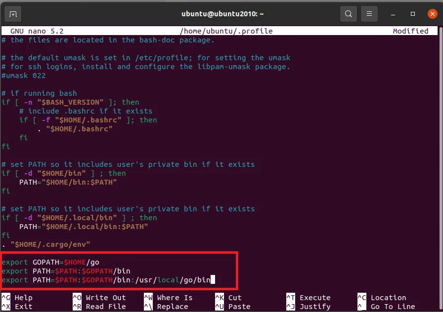This screenshot has width=443, height=312.
Task: Click the ^T Execute shortcut
Action: pos(309,298)
